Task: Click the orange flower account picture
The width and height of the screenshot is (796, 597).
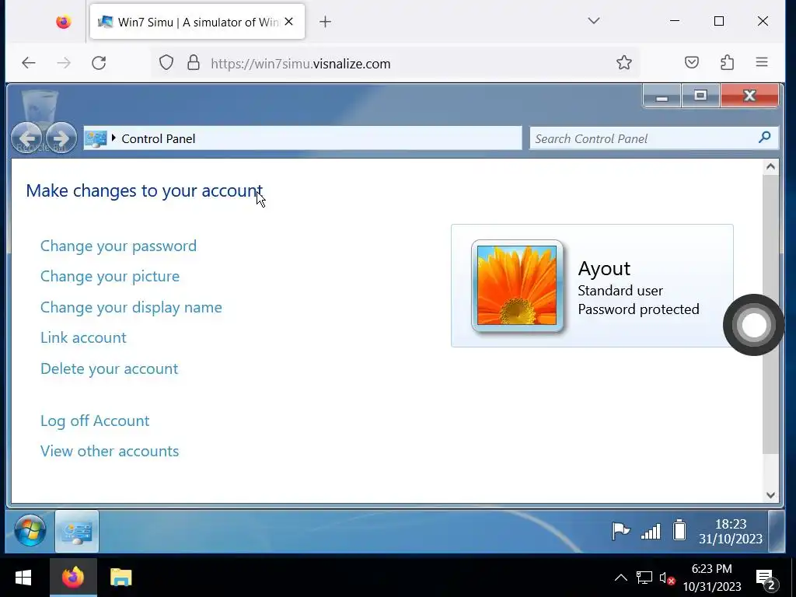Action: pos(517,285)
